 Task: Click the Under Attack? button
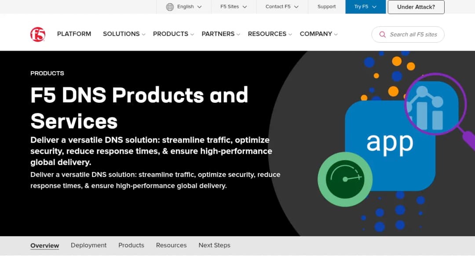pyautogui.click(x=416, y=7)
